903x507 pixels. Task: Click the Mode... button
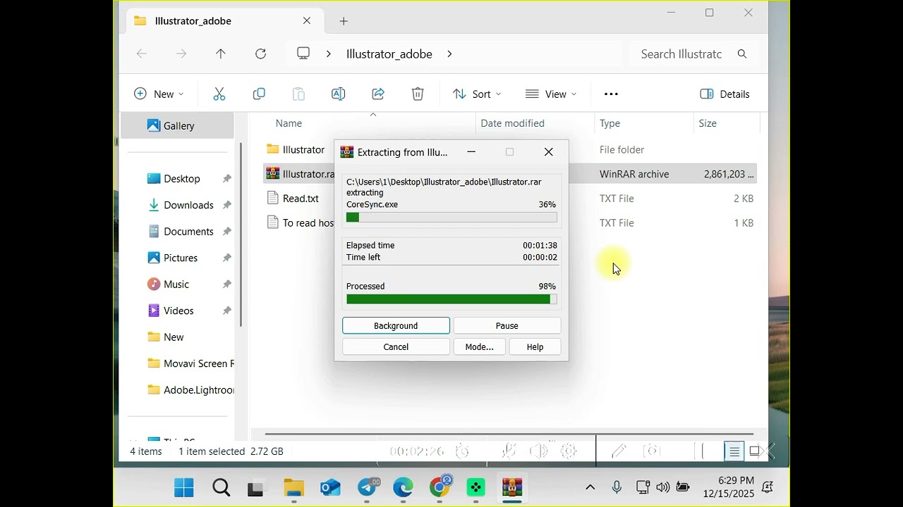[x=480, y=346]
